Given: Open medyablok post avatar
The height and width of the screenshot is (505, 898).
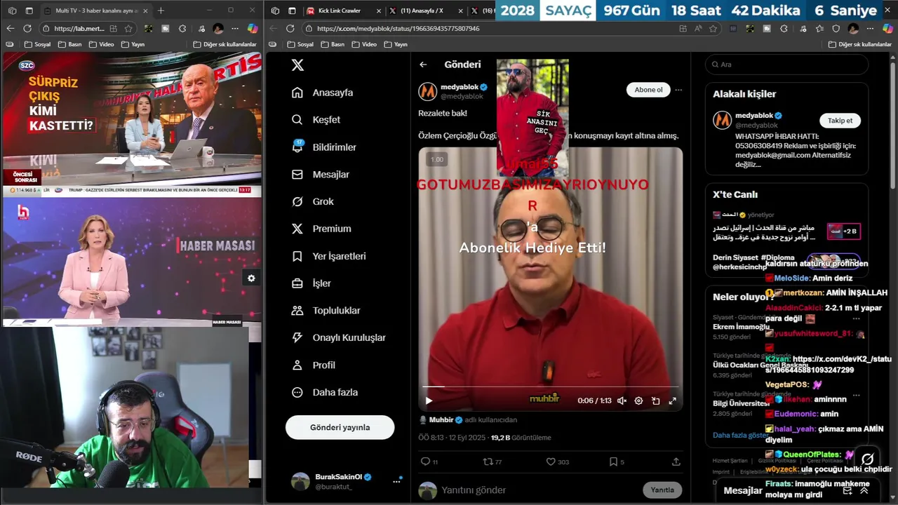Looking at the screenshot, I should click(428, 91).
